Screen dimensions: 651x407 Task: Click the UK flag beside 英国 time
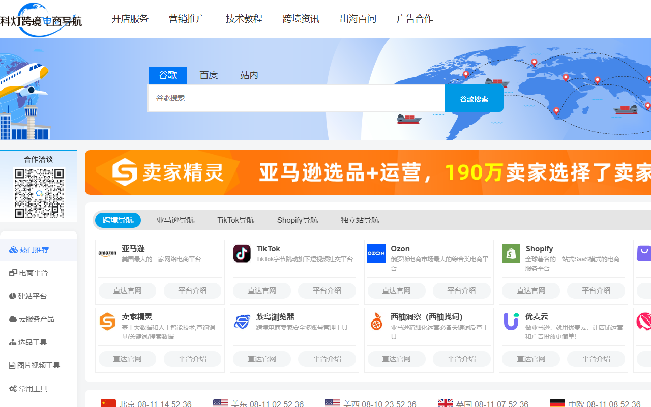446,403
